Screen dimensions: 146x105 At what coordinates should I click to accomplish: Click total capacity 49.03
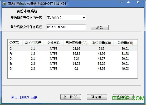[125, 69]
